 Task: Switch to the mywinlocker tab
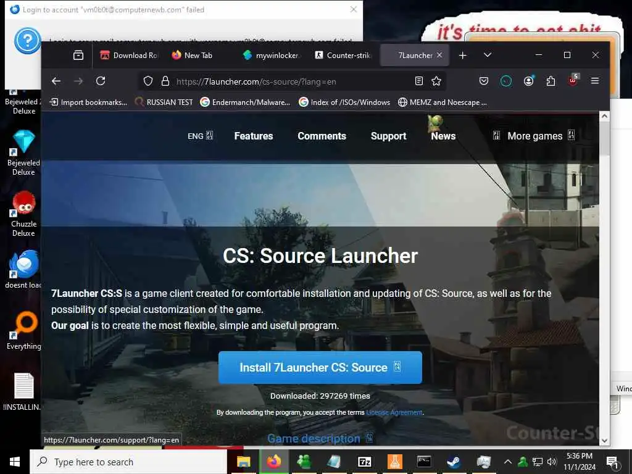[272, 55]
